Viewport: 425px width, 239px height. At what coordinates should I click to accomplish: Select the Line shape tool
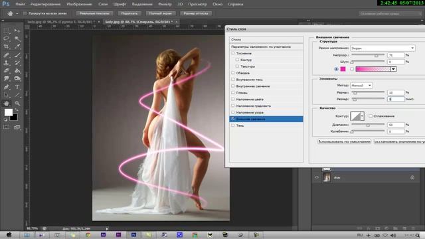(17, 95)
